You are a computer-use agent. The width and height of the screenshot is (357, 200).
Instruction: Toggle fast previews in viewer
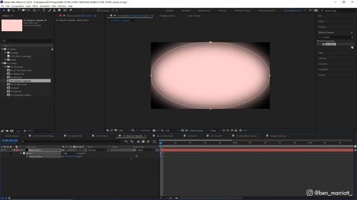pyautogui.click(x=228, y=131)
